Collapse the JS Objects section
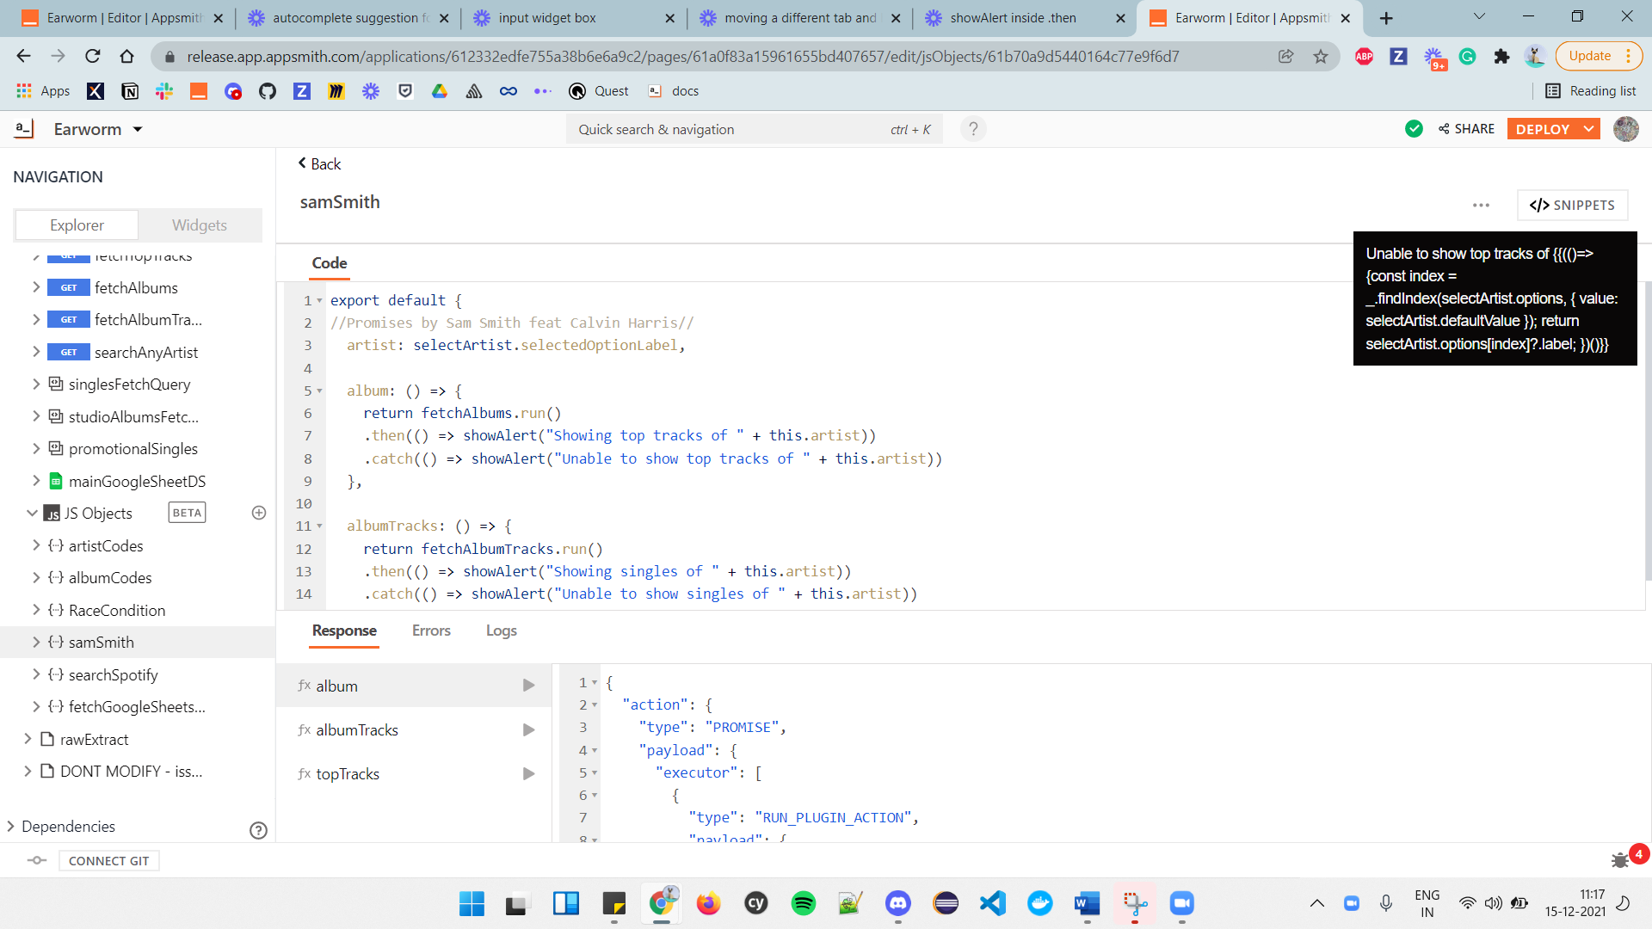1652x929 pixels. click(x=32, y=513)
